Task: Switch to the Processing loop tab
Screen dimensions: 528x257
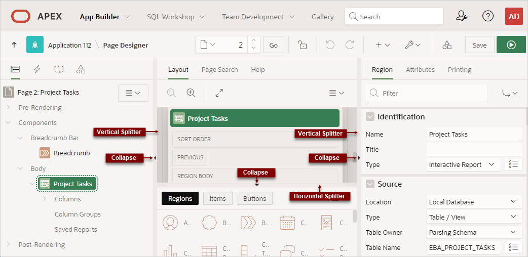Action: pos(59,69)
